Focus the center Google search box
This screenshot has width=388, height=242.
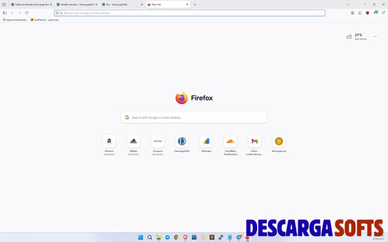click(x=194, y=117)
